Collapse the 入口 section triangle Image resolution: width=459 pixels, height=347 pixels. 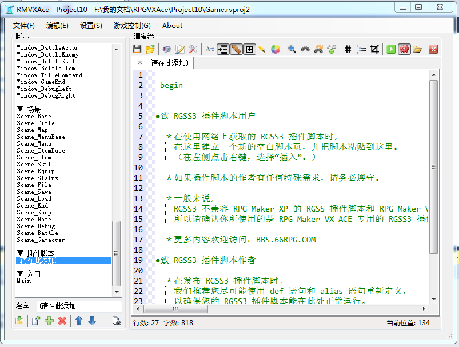click(x=20, y=274)
